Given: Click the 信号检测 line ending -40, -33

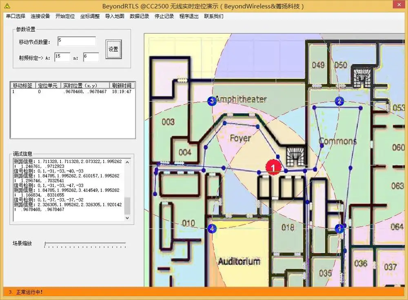Looking at the screenshot, I should [x=49, y=171].
